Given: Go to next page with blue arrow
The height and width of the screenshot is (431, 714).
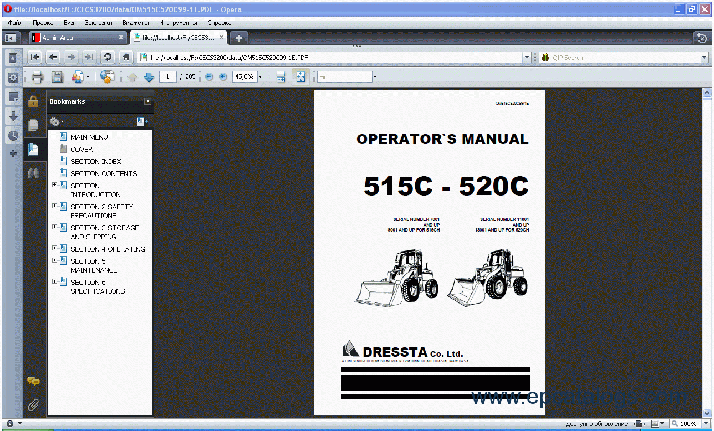Looking at the screenshot, I should 149,78.
